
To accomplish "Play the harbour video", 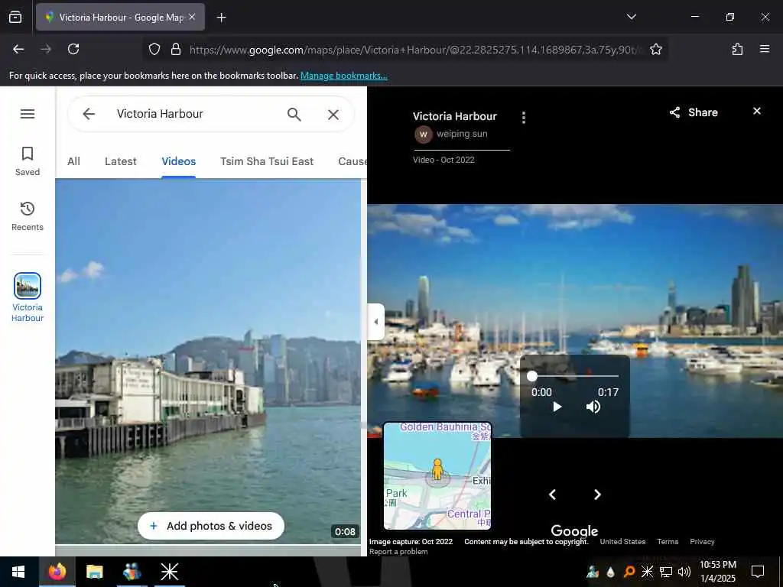I will 557,407.
